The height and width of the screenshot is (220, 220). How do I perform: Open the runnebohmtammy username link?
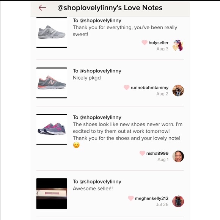click(149, 88)
